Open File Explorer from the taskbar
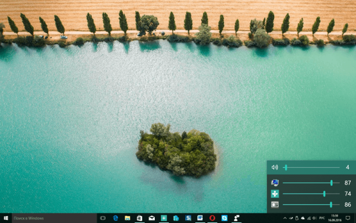Viewport: 356px width, 223px height. click(x=128, y=218)
